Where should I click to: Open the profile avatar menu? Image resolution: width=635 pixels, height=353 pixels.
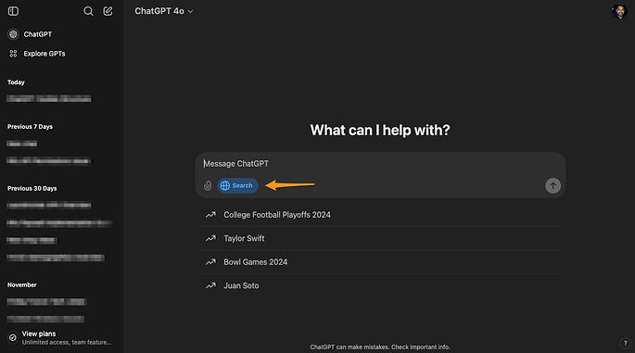(x=619, y=11)
